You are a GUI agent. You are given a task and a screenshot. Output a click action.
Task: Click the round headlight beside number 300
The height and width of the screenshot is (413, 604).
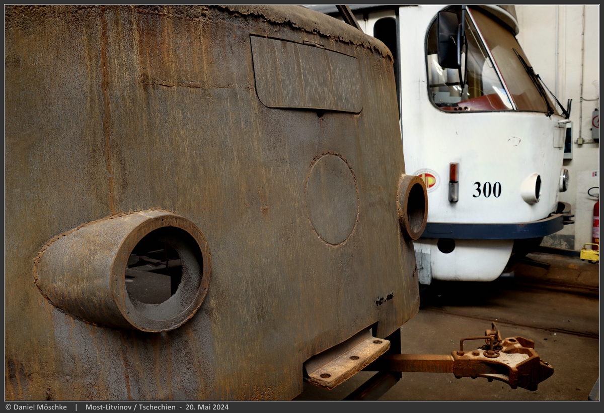pos(532,189)
